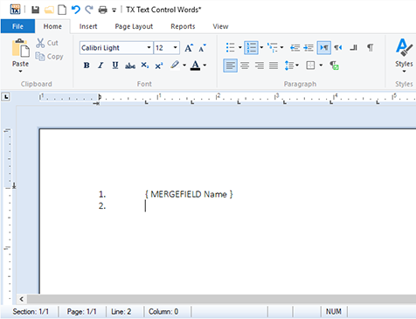Expand the numbered list style arrow
Viewport: 416px width, 319px height.
pyautogui.click(x=261, y=47)
